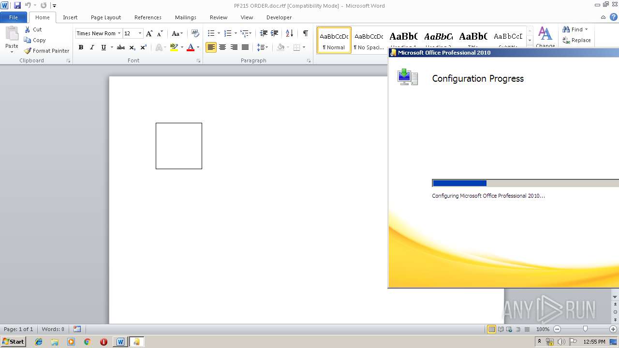Click the Copy command
Screen dimensions: 619x348
coord(34,40)
